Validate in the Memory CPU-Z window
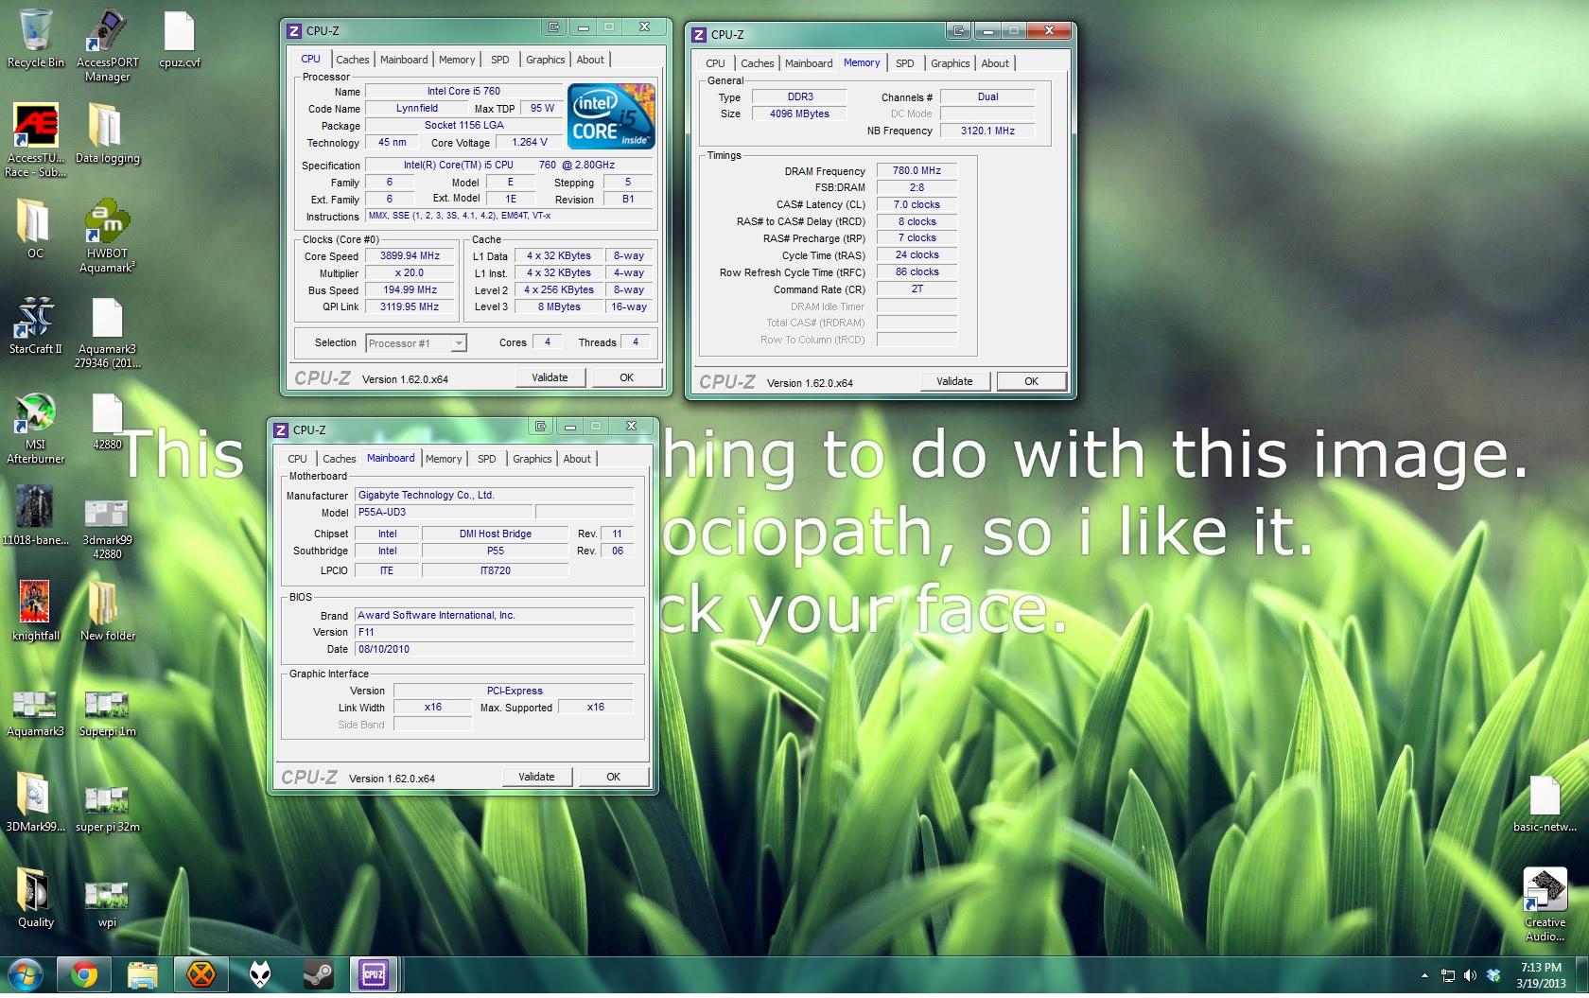1589x998 pixels. pos(954,381)
